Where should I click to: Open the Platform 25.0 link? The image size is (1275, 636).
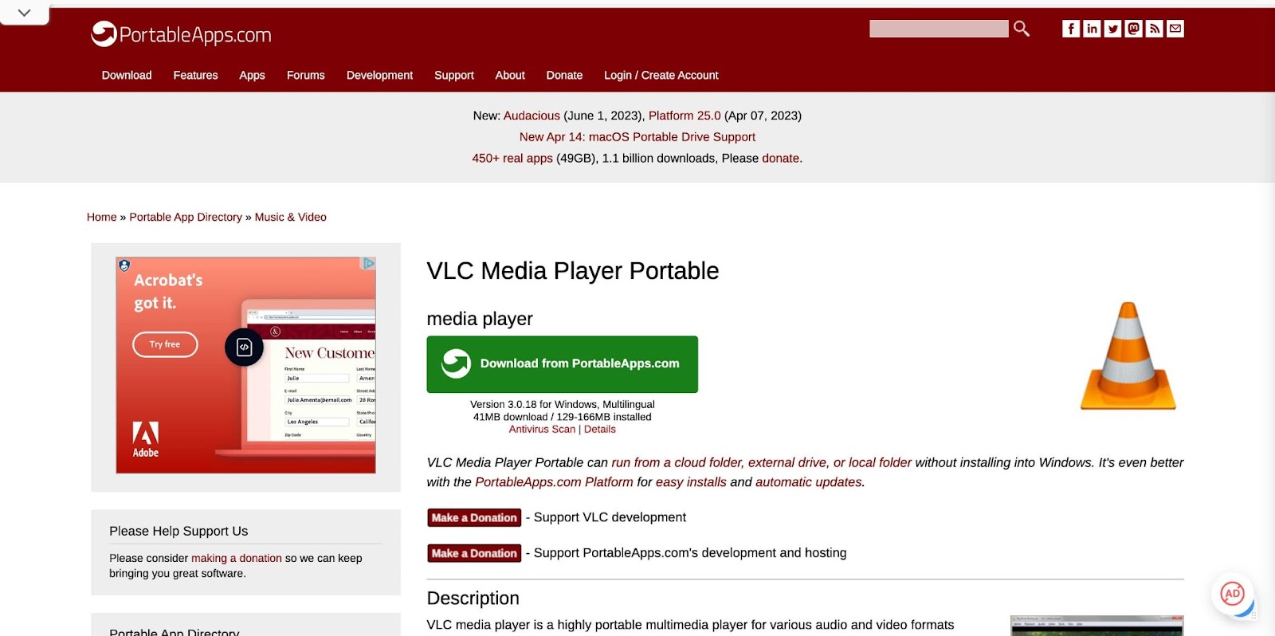point(685,116)
